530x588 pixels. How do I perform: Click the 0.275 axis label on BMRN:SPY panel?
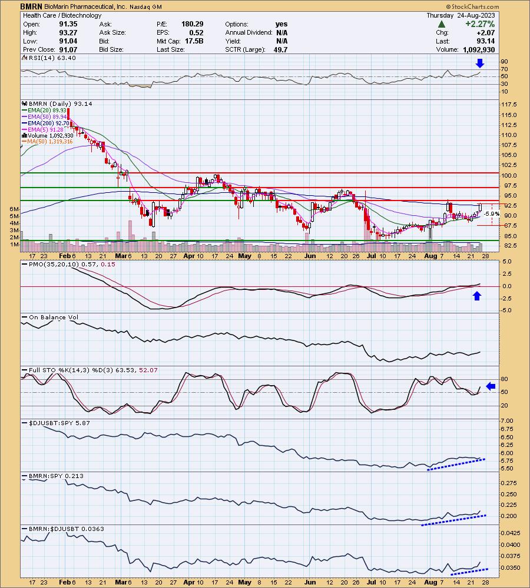tap(509, 483)
